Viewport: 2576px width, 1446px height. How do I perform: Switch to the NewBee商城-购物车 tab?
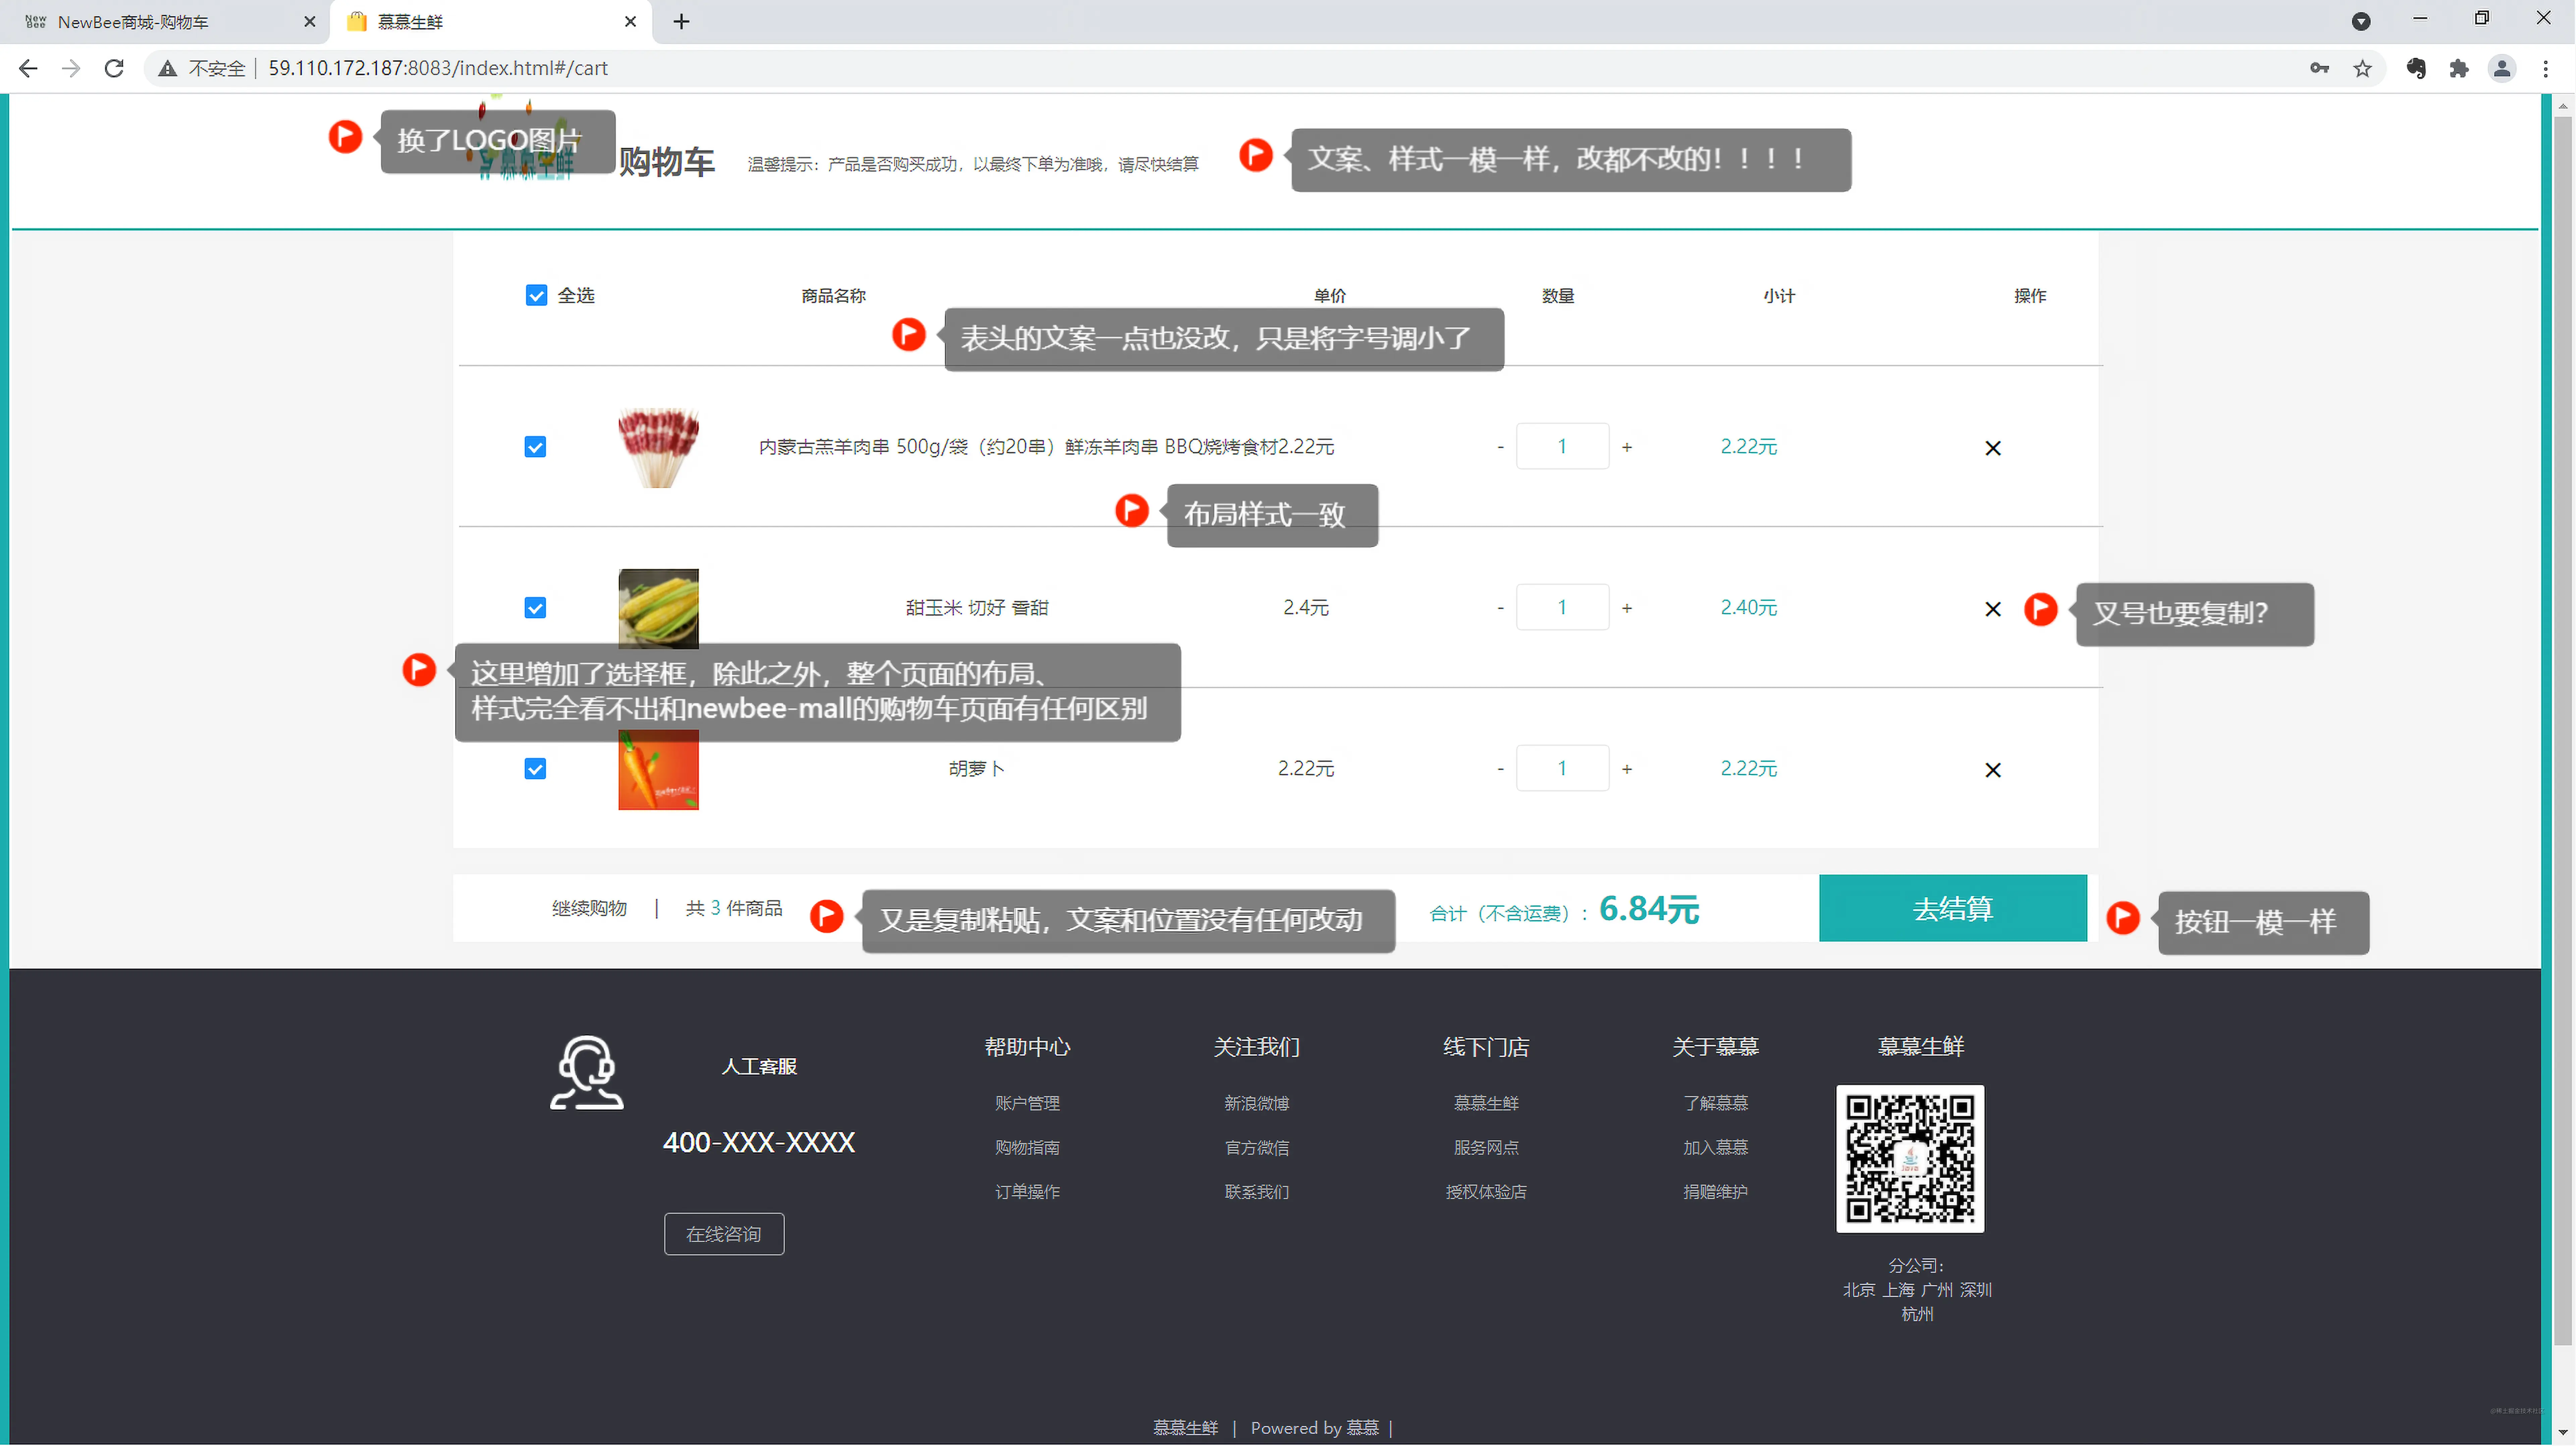[165, 22]
